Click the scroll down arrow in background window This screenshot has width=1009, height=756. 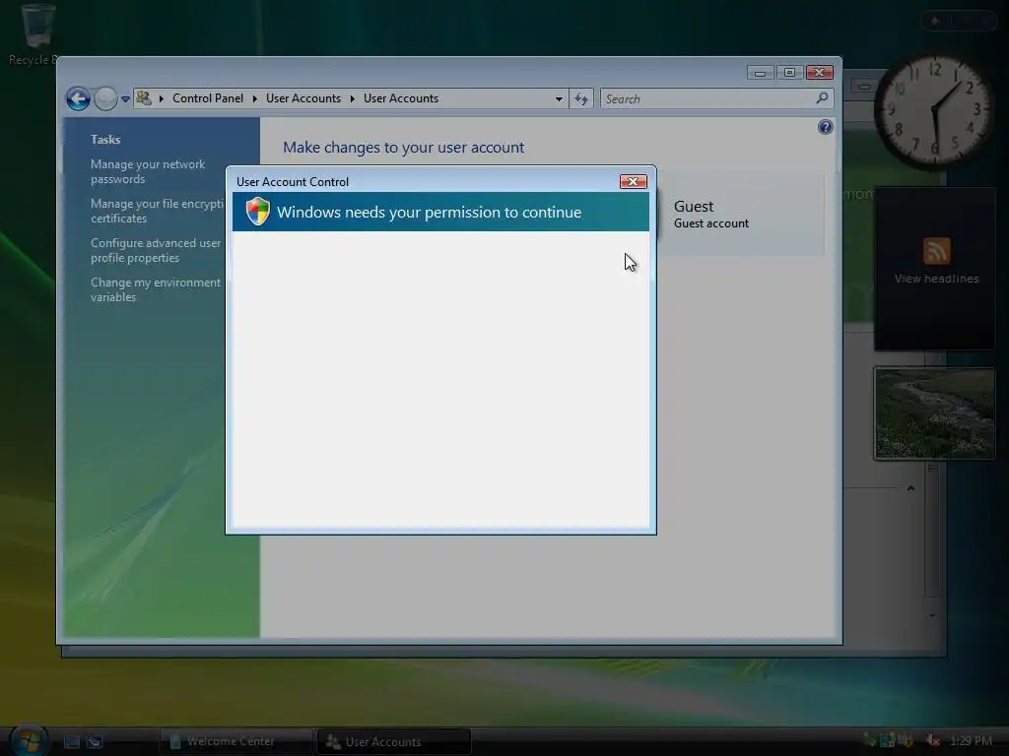[932, 616]
